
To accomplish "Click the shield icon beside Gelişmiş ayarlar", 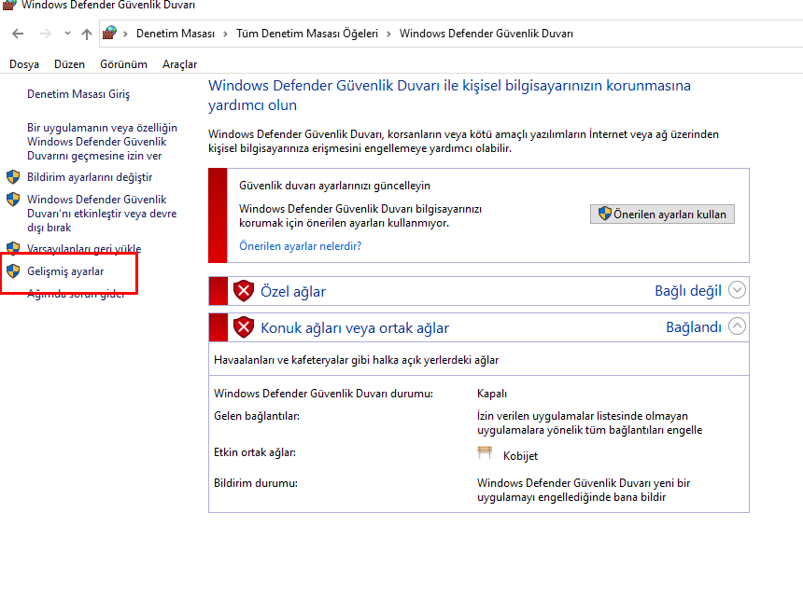I will 13,271.
